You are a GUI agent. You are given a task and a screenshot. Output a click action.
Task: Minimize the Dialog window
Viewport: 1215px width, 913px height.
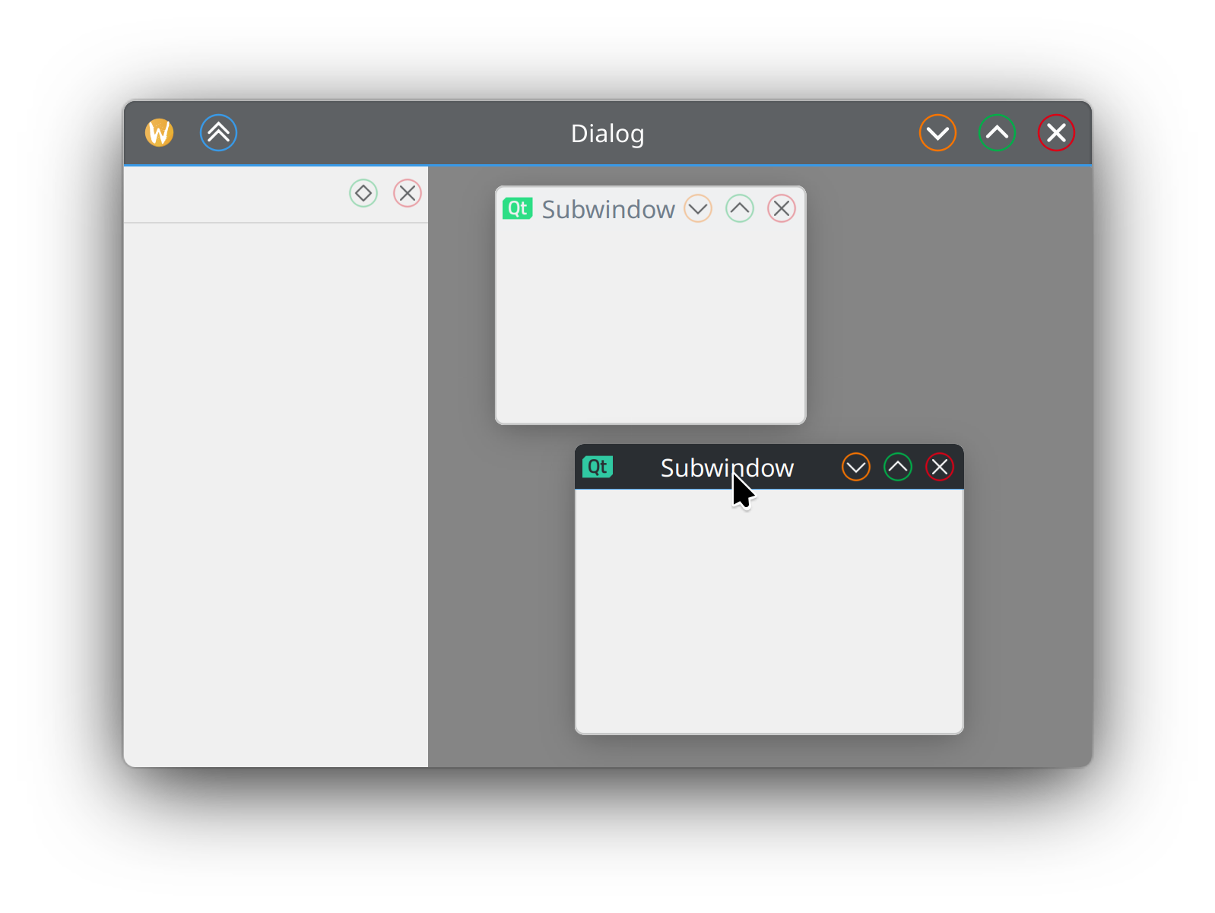[x=937, y=133]
